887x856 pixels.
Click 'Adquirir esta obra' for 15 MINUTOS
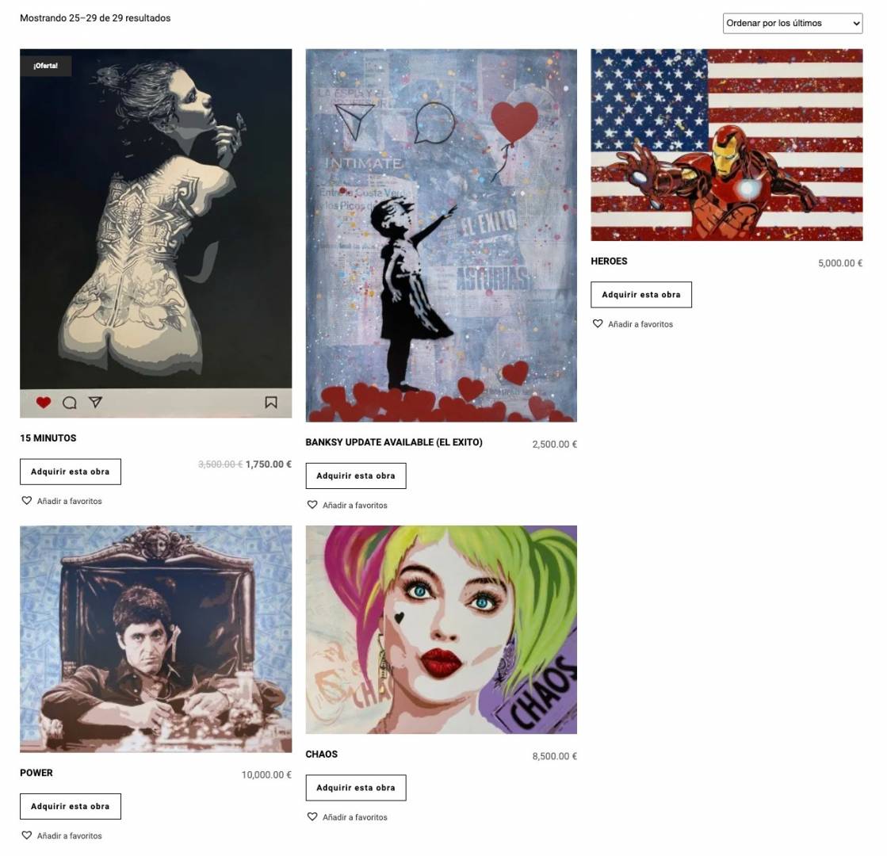pyautogui.click(x=70, y=472)
